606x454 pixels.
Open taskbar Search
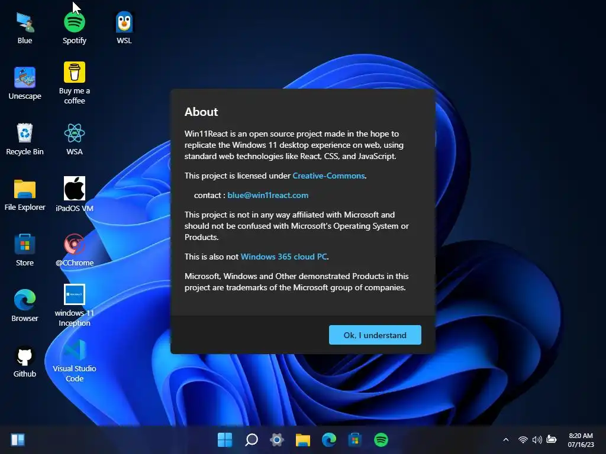pyautogui.click(x=251, y=440)
